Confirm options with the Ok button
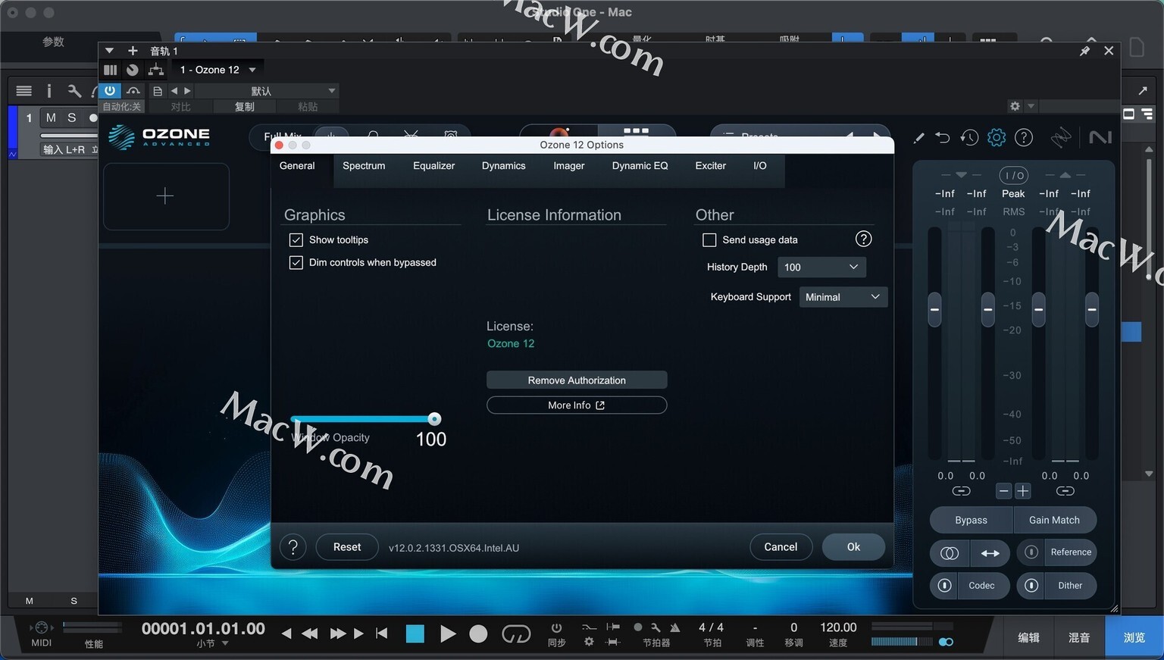1164x660 pixels. [853, 547]
